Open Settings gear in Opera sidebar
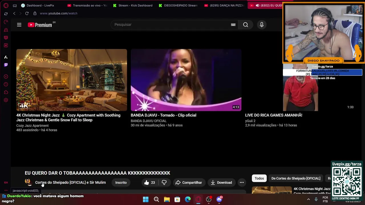This screenshot has height=205, width=365. tap(6, 100)
